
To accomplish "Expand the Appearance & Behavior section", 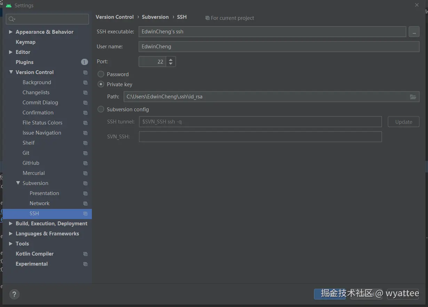I will (x=11, y=32).
